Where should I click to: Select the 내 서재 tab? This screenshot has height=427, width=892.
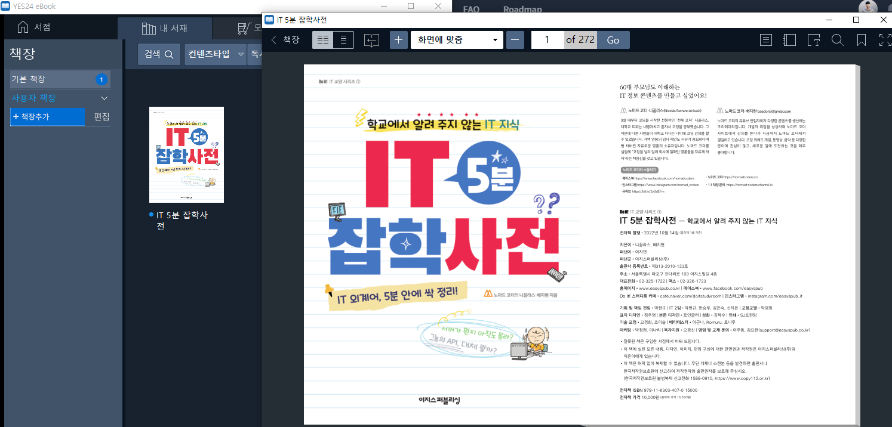(165, 28)
